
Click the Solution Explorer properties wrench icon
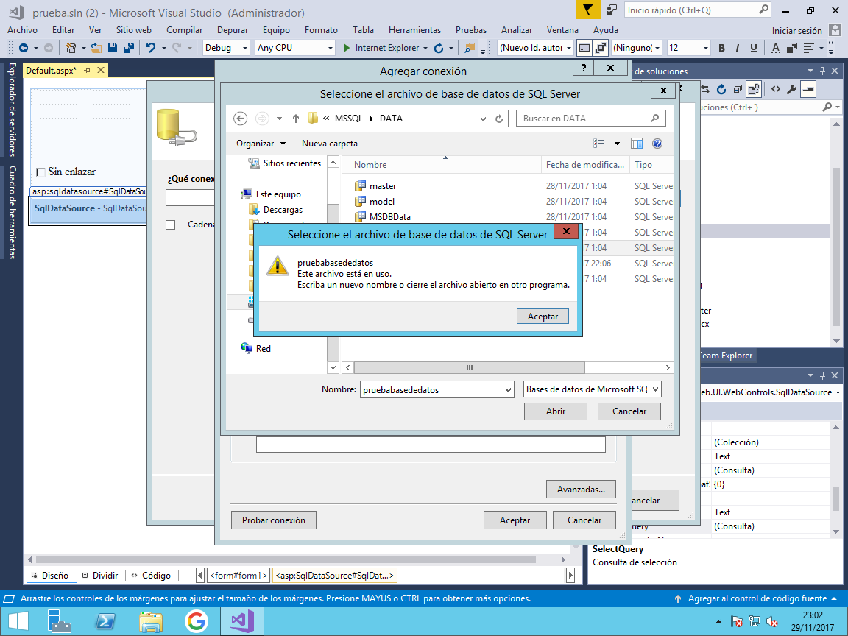tap(792, 89)
